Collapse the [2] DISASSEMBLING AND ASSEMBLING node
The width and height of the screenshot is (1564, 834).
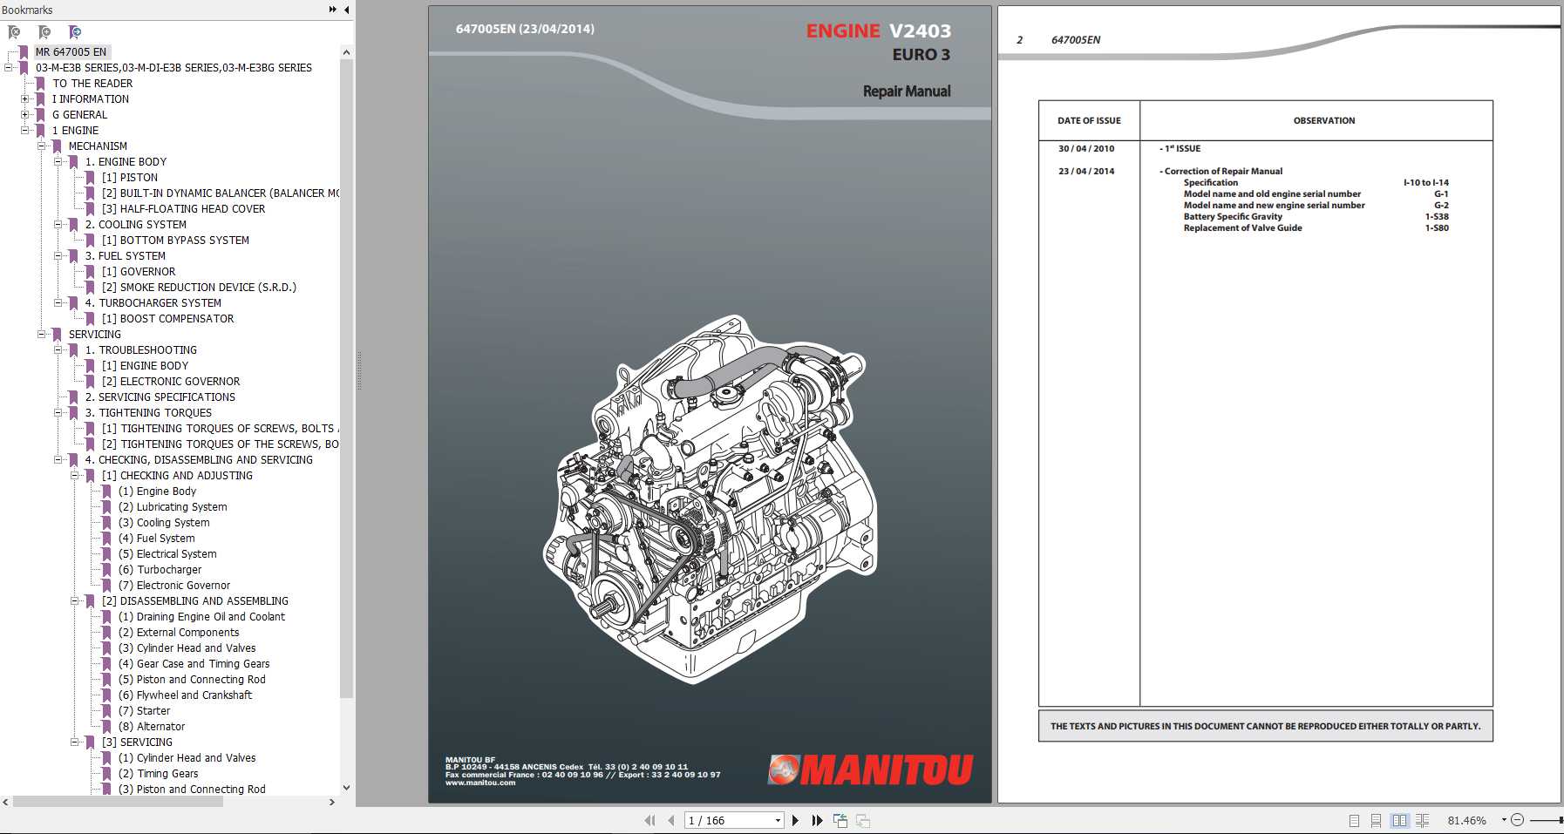75,600
